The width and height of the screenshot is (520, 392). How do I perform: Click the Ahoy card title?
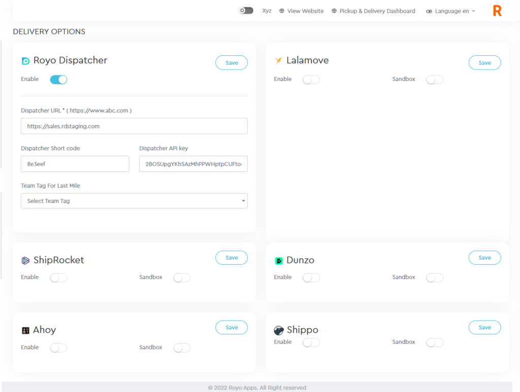pos(45,330)
